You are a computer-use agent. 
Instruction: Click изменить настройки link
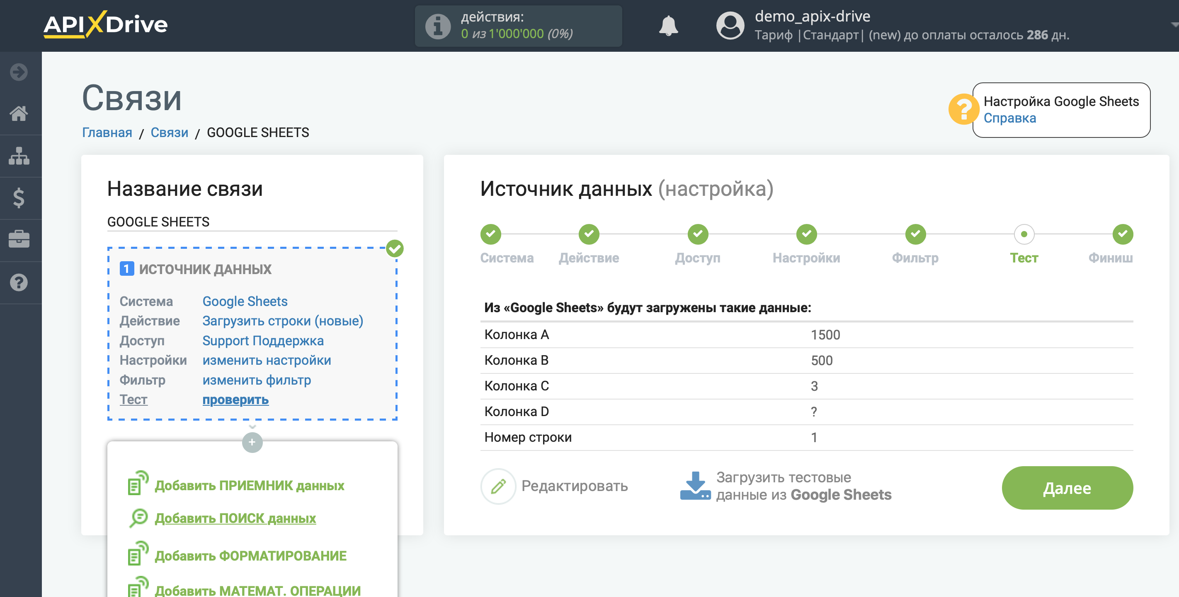267,360
